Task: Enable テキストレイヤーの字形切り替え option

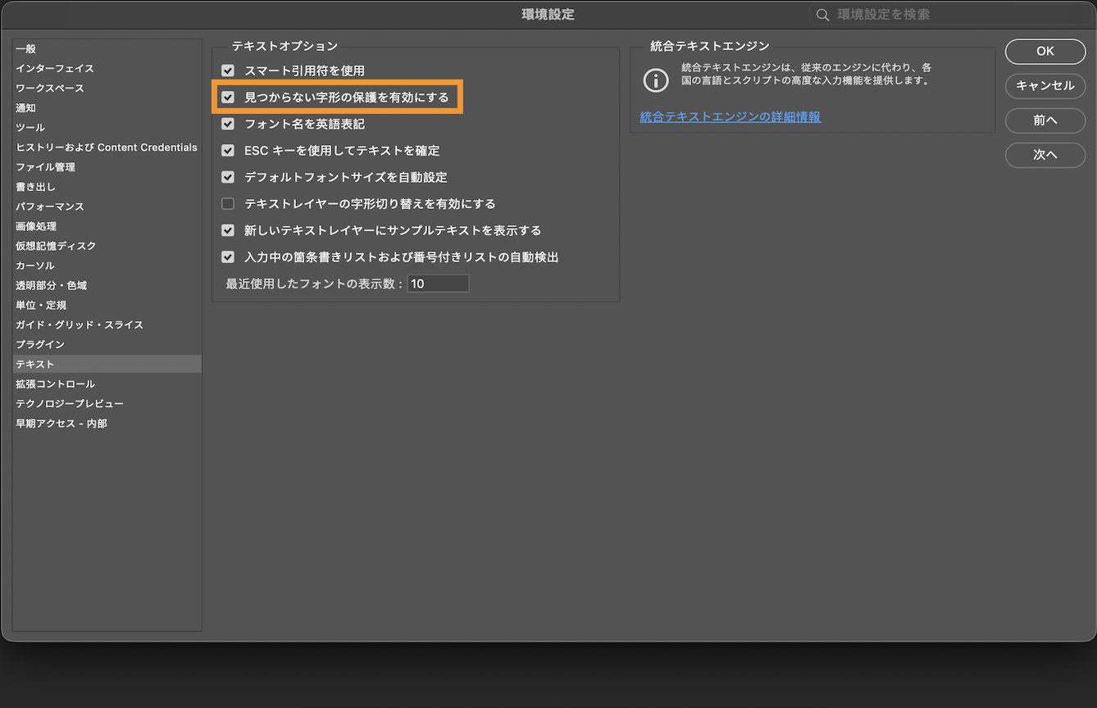Action: (227, 203)
